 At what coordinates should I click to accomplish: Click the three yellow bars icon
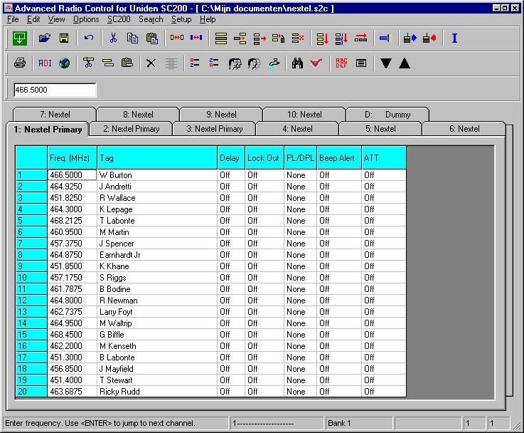[x=221, y=38]
